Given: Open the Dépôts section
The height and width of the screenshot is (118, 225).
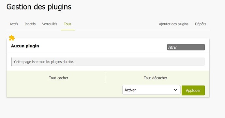Looking at the screenshot, I should pos(201,24).
